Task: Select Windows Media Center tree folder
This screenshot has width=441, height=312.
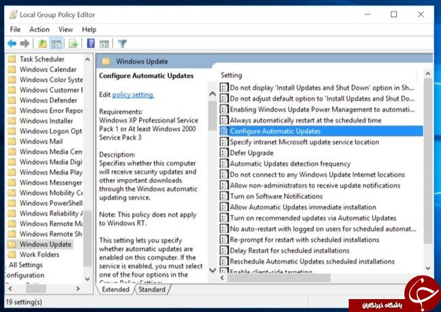Action: click(51, 151)
